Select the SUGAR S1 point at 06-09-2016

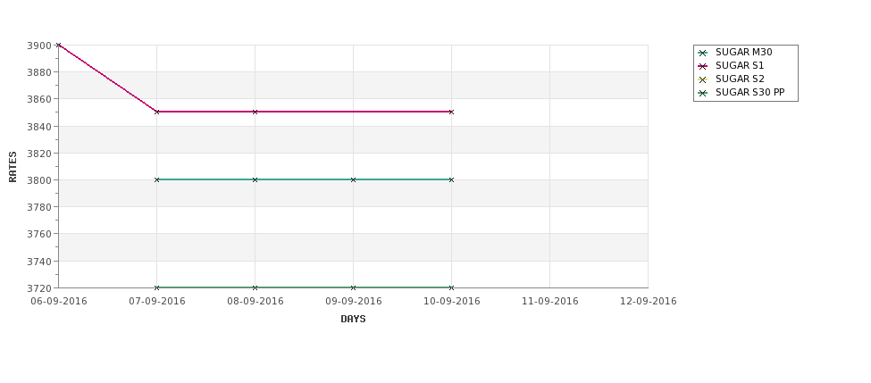pos(58,45)
